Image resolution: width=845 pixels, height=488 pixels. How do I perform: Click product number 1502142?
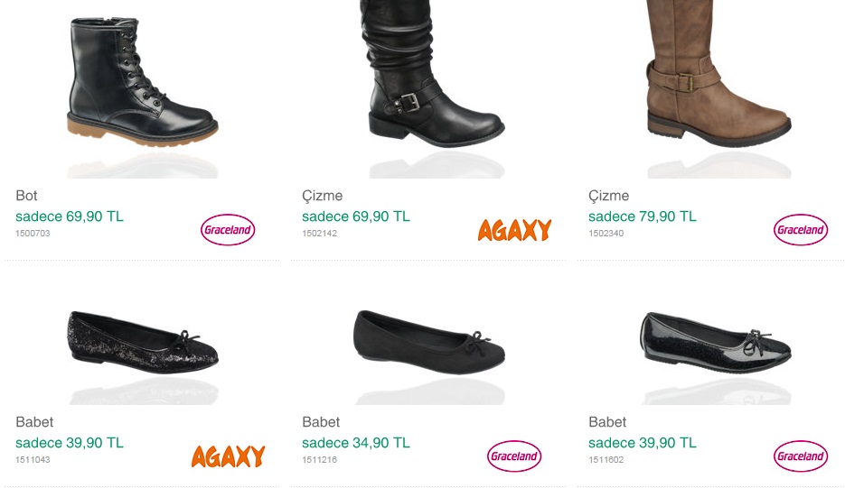(320, 234)
